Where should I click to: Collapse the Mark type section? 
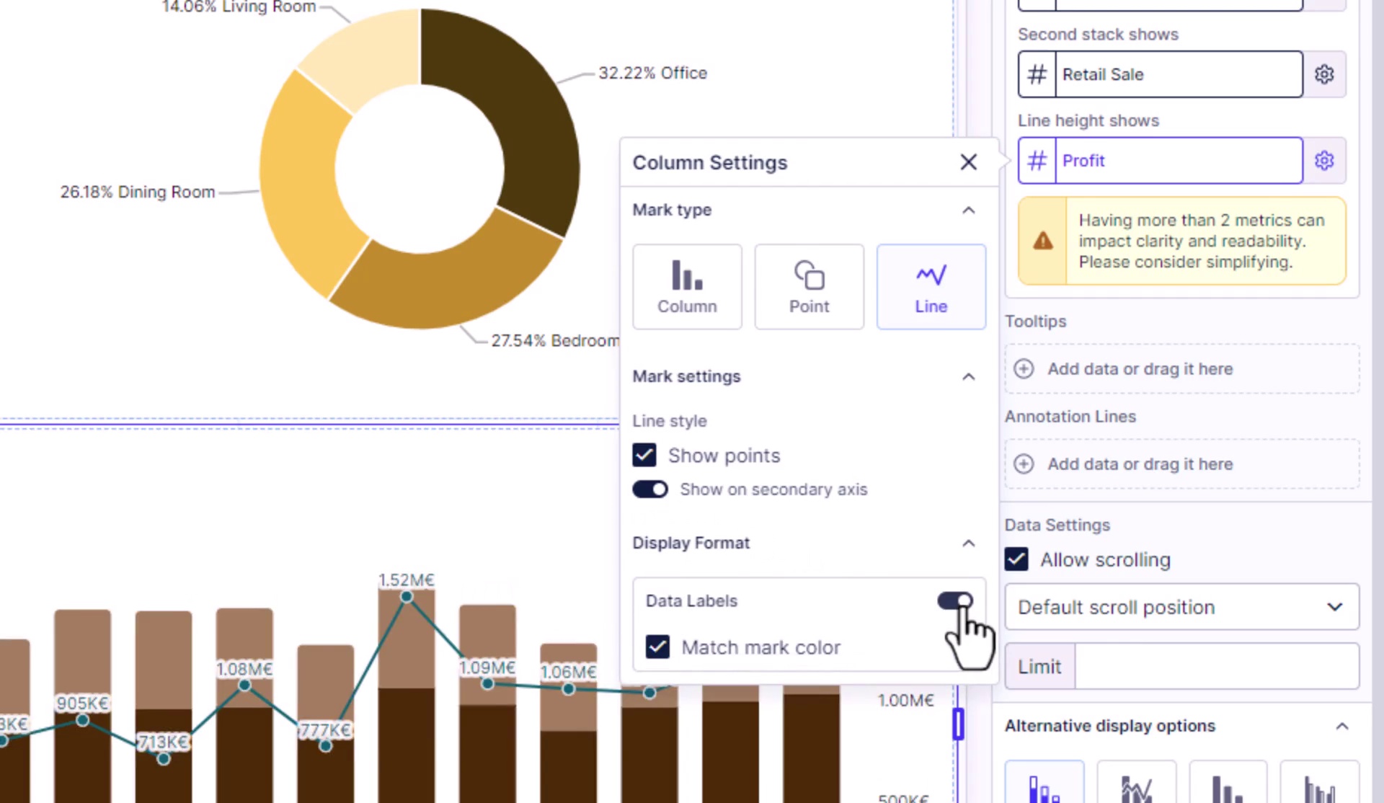(968, 210)
